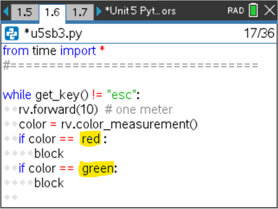Screen dimensions: 278x209
Task: Place cursor in rv.forward(10) line
Action: click(x=58, y=110)
